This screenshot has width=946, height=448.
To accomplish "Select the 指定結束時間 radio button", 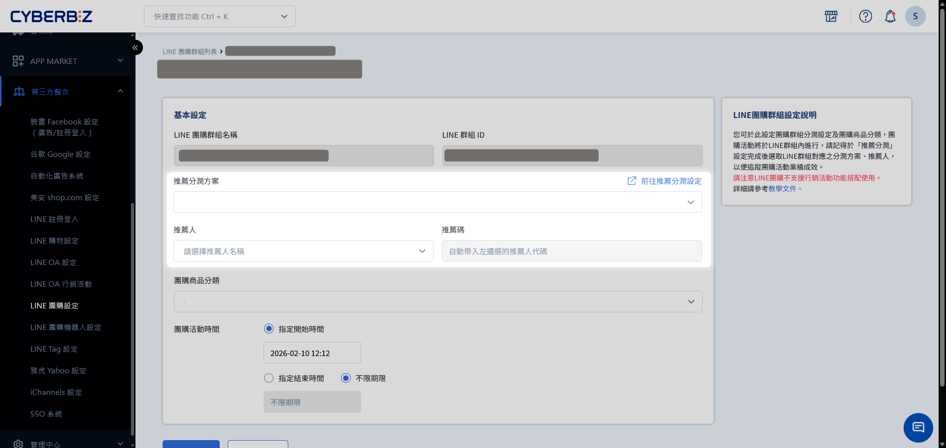I will pos(269,378).
